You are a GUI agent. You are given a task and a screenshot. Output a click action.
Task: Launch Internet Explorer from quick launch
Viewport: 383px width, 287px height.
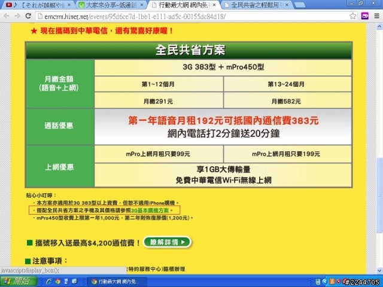49,282
